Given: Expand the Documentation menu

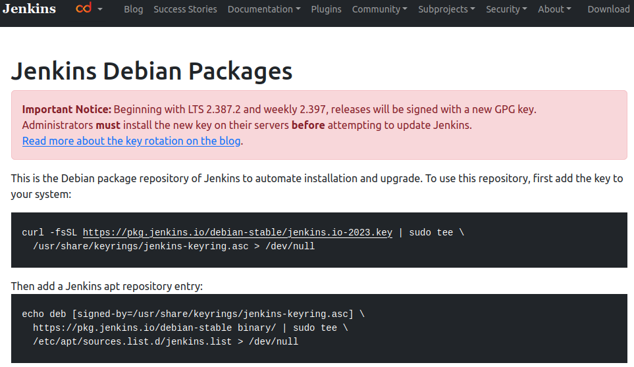Looking at the screenshot, I should coord(264,9).
